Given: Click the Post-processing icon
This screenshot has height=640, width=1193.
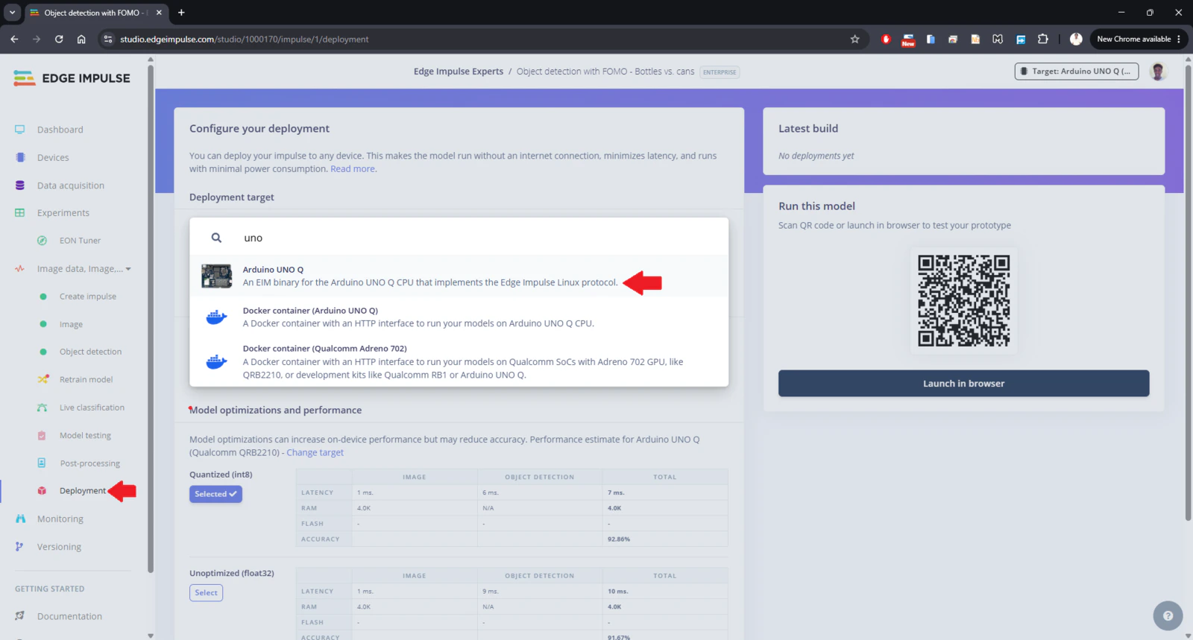Looking at the screenshot, I should [43, 463].
